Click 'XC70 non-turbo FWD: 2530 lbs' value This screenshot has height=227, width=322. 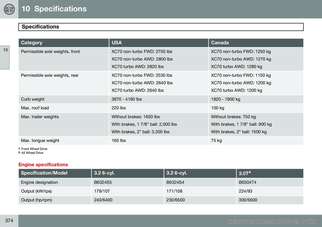(x=142, y=75)
